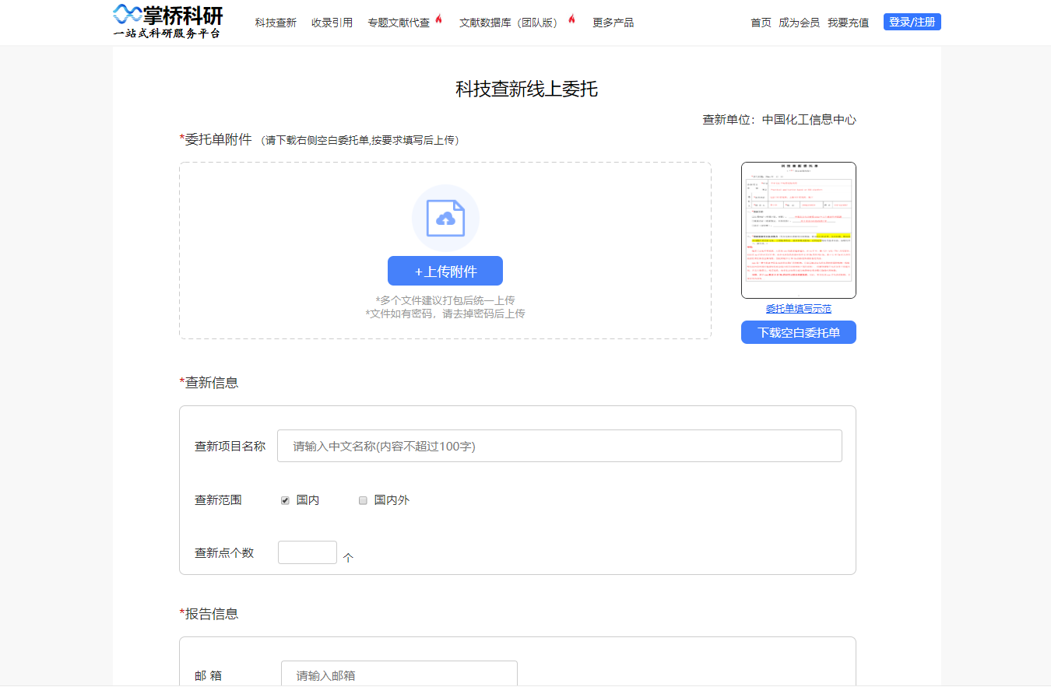Click the *报告信息 section label
This screenshot has height=694, width=1051.
tap(209, 614)
